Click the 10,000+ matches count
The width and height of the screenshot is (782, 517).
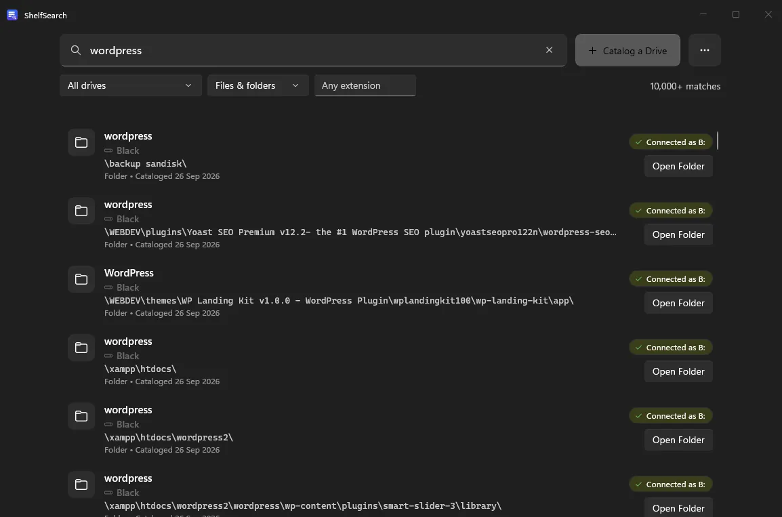[x=685, y=86]
